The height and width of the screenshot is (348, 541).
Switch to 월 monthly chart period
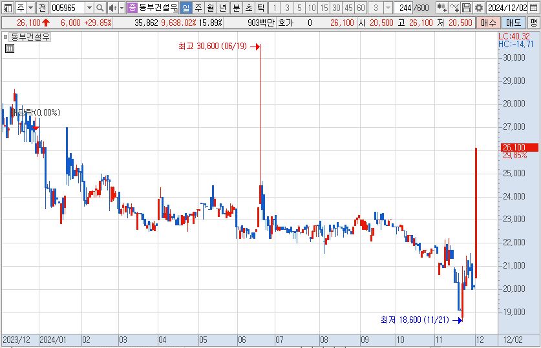[211, 8]
